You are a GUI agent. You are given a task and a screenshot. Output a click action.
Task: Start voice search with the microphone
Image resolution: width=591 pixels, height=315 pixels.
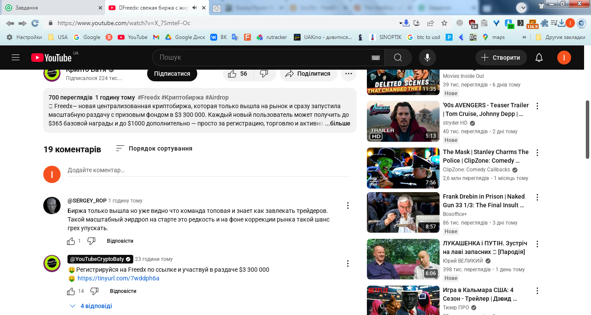click(x=427, y=58)
